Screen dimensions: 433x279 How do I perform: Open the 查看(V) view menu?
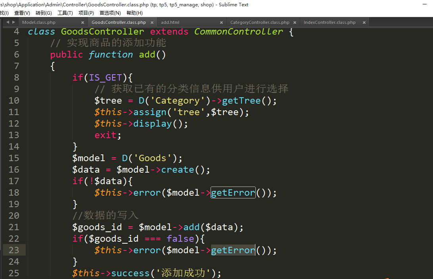click(x=22, y=13)
